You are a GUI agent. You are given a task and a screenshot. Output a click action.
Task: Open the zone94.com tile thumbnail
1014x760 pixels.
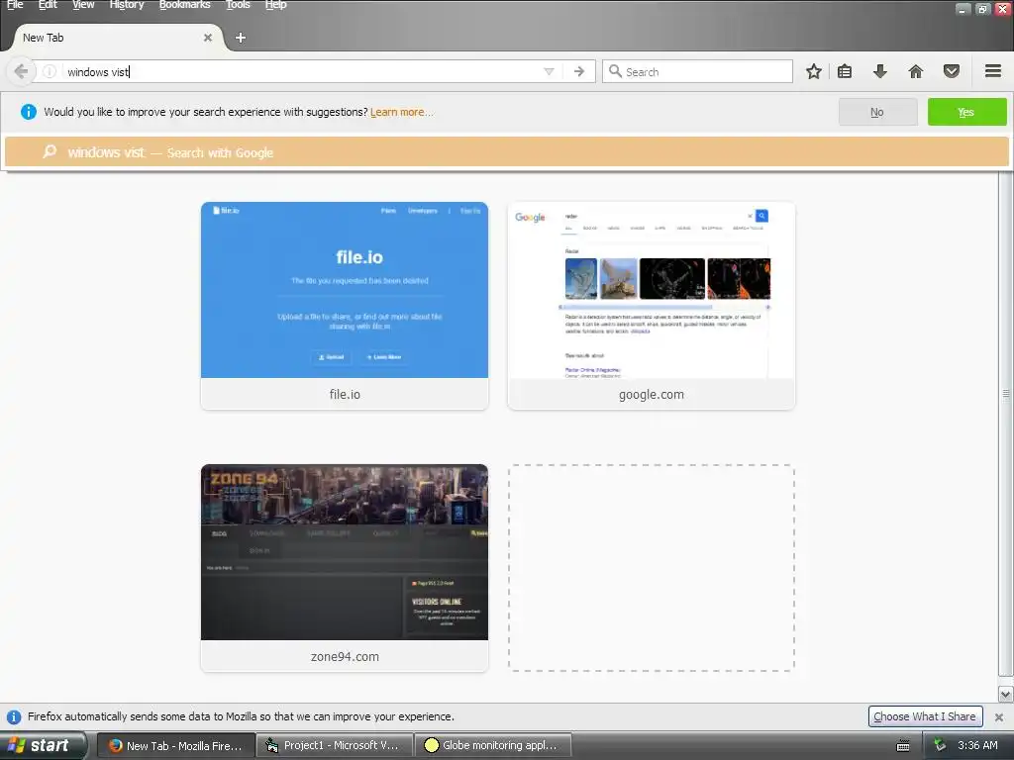click(345, 552)
